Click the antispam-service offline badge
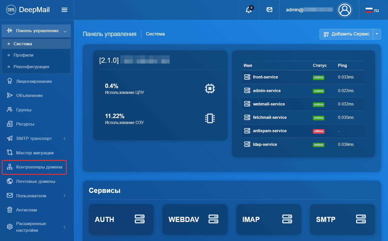 click(318, 131)
